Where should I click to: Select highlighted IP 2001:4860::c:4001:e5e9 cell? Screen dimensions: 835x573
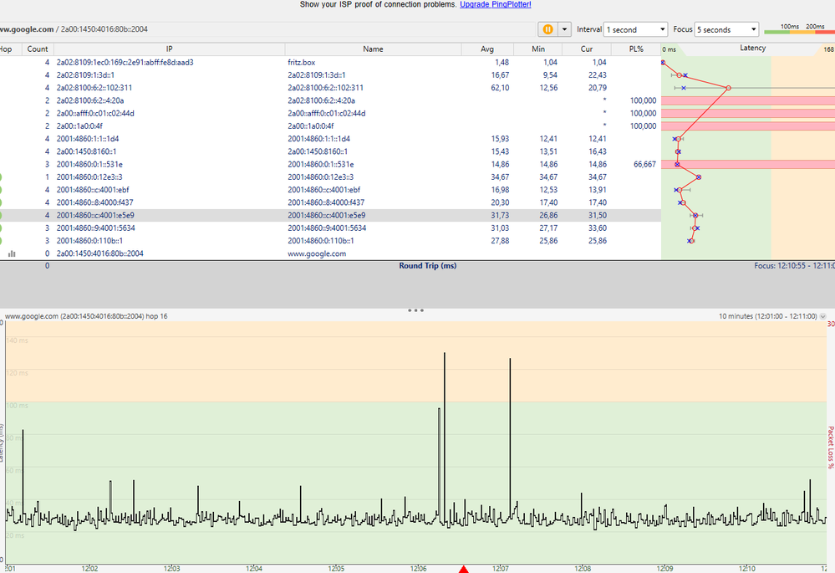(95, 216)
